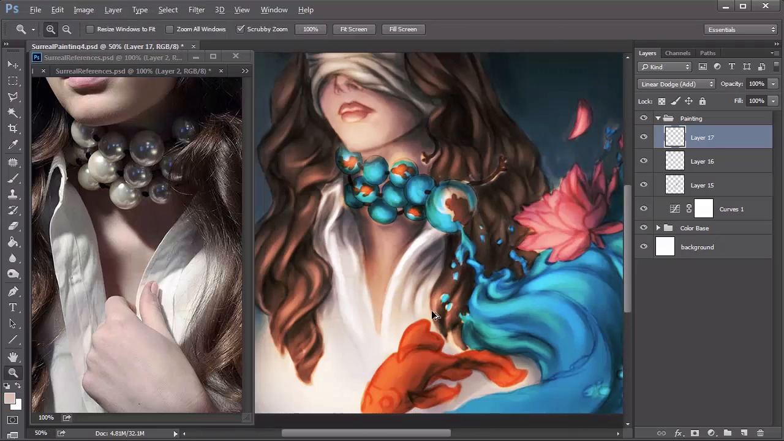Click the foreground color swatch
This screenshot has height=441, width=784.
(9, 398)
